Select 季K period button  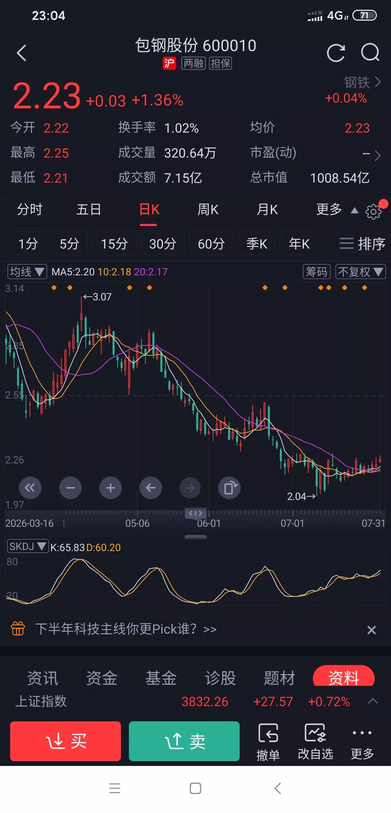coord(257,243)
